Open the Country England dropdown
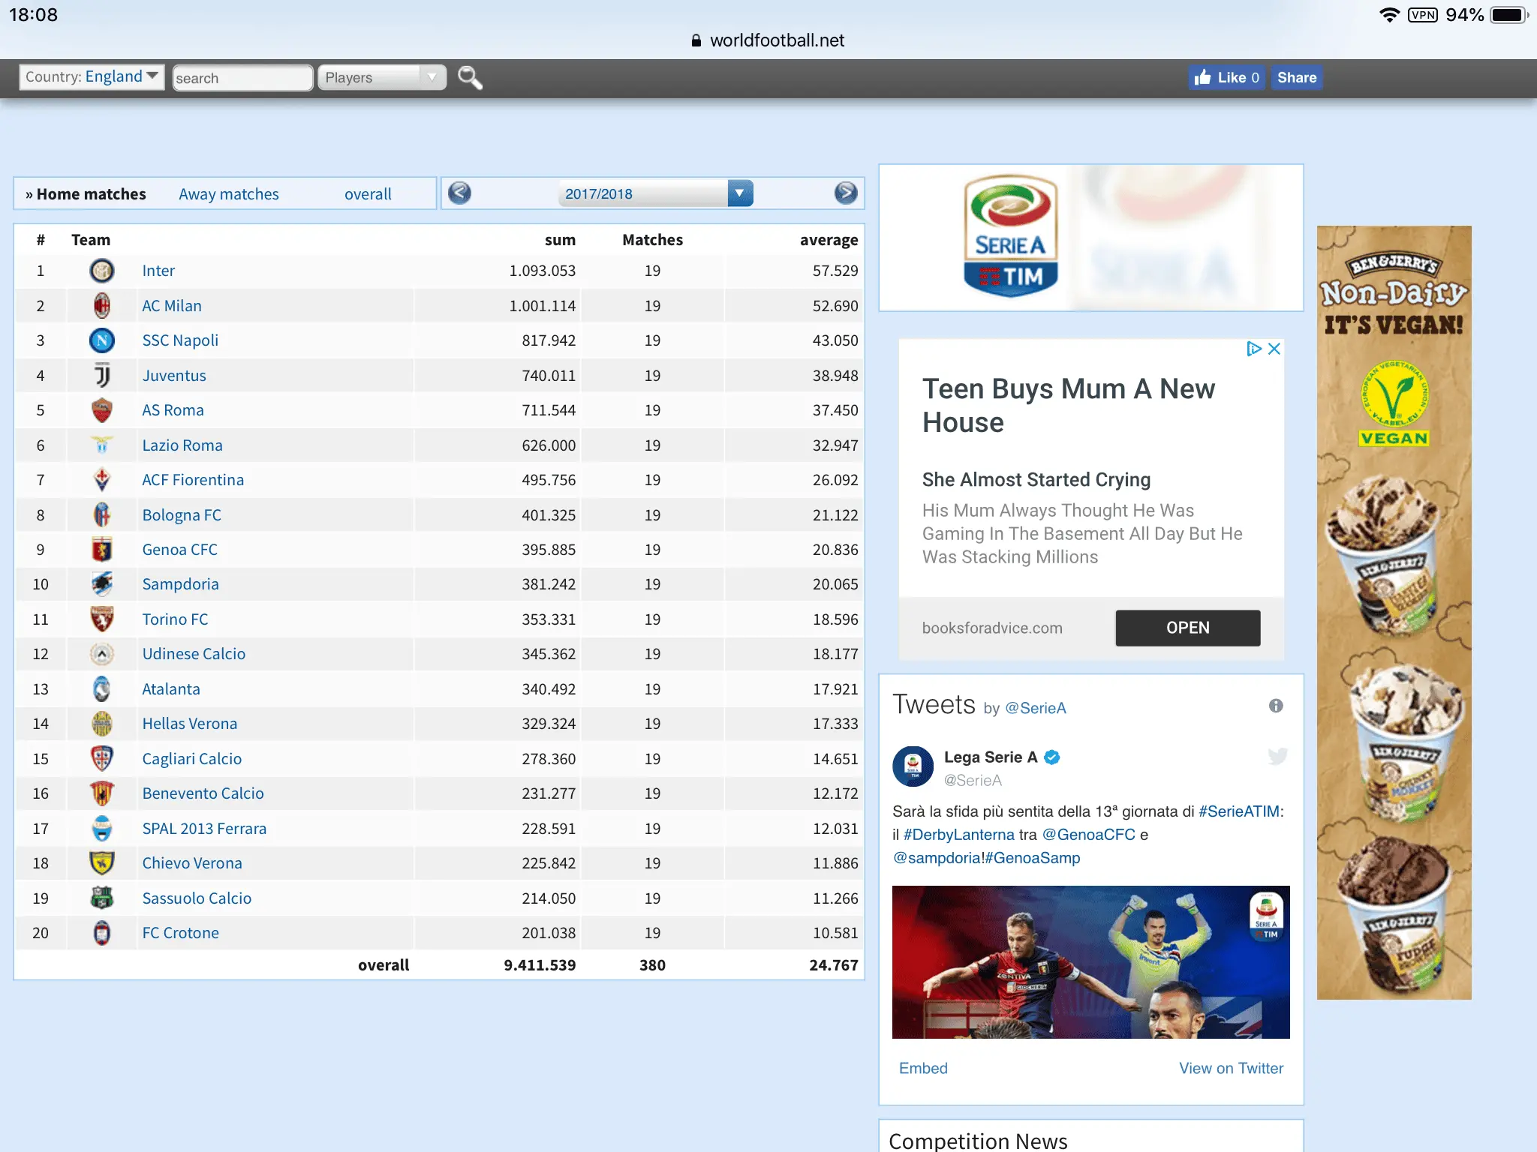This screenshot has height=1152, width=1537. coord(92,76)
